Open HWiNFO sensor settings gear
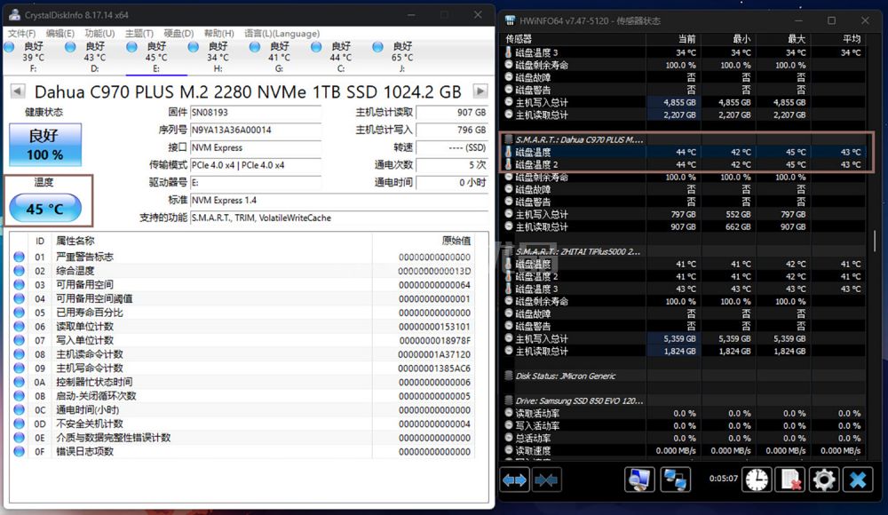The height and width of the screenshot is (515, 888). point(824,479)
